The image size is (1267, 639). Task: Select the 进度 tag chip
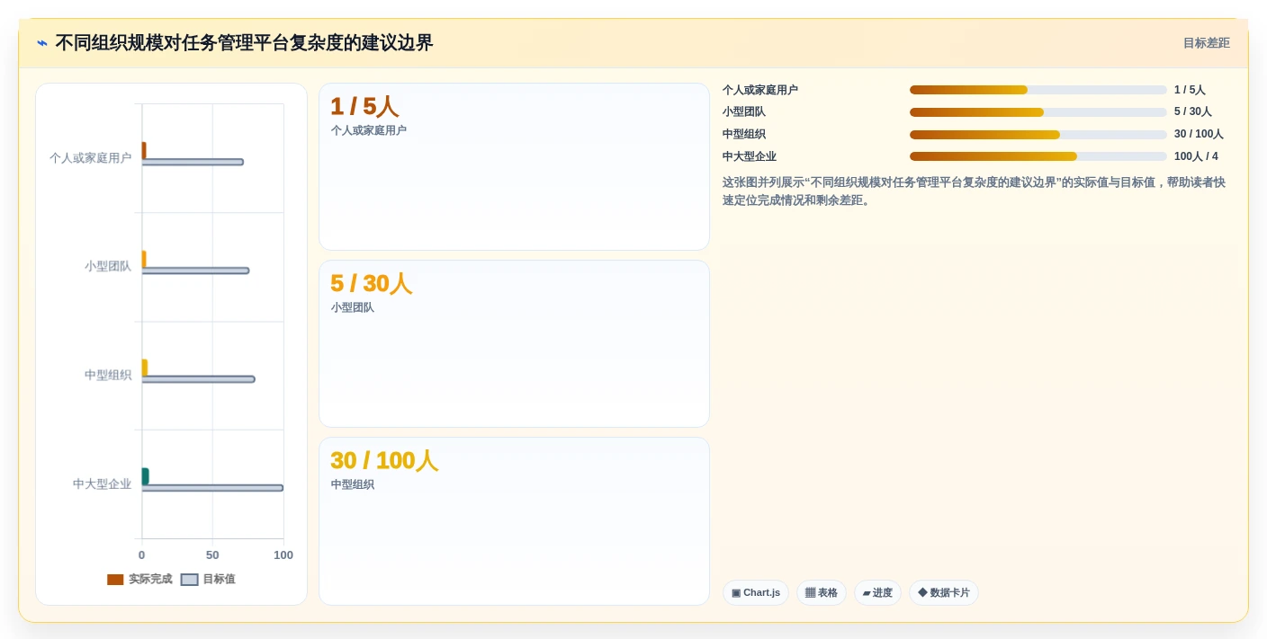(877, 593)
